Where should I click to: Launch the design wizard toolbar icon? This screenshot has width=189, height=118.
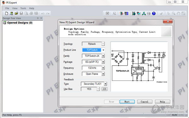11,13
